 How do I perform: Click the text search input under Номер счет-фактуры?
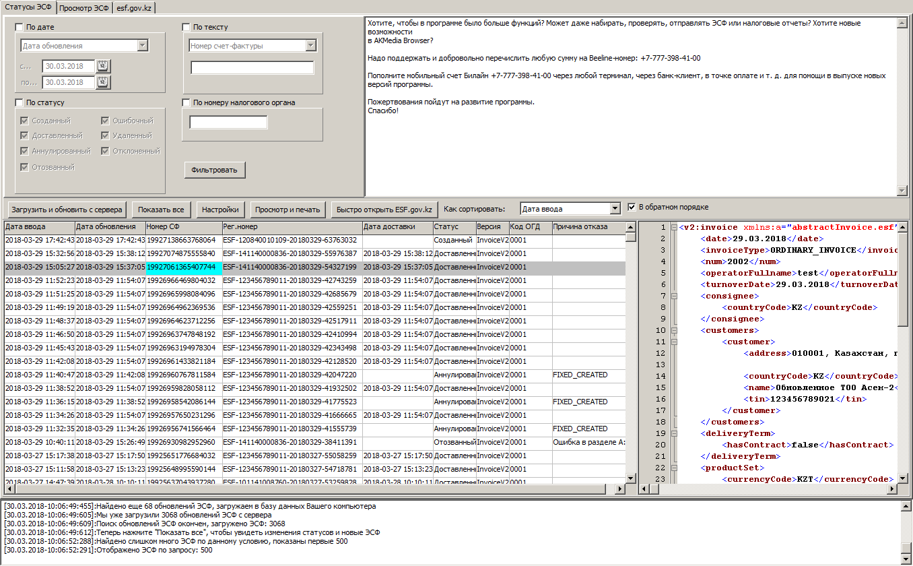coord(252,67)
